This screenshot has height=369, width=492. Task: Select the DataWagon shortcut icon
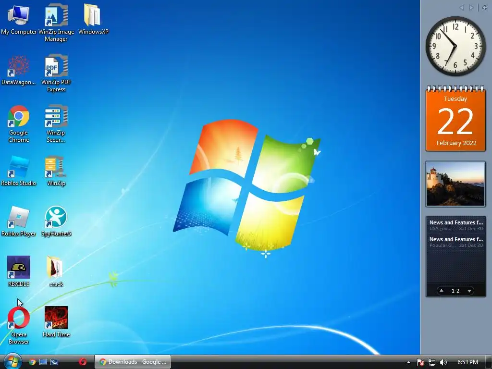[x=19, y=70]
